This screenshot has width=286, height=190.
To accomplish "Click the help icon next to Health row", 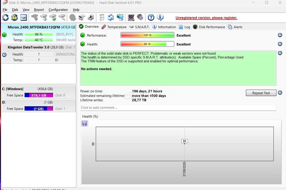I will (x=280, y=44).
